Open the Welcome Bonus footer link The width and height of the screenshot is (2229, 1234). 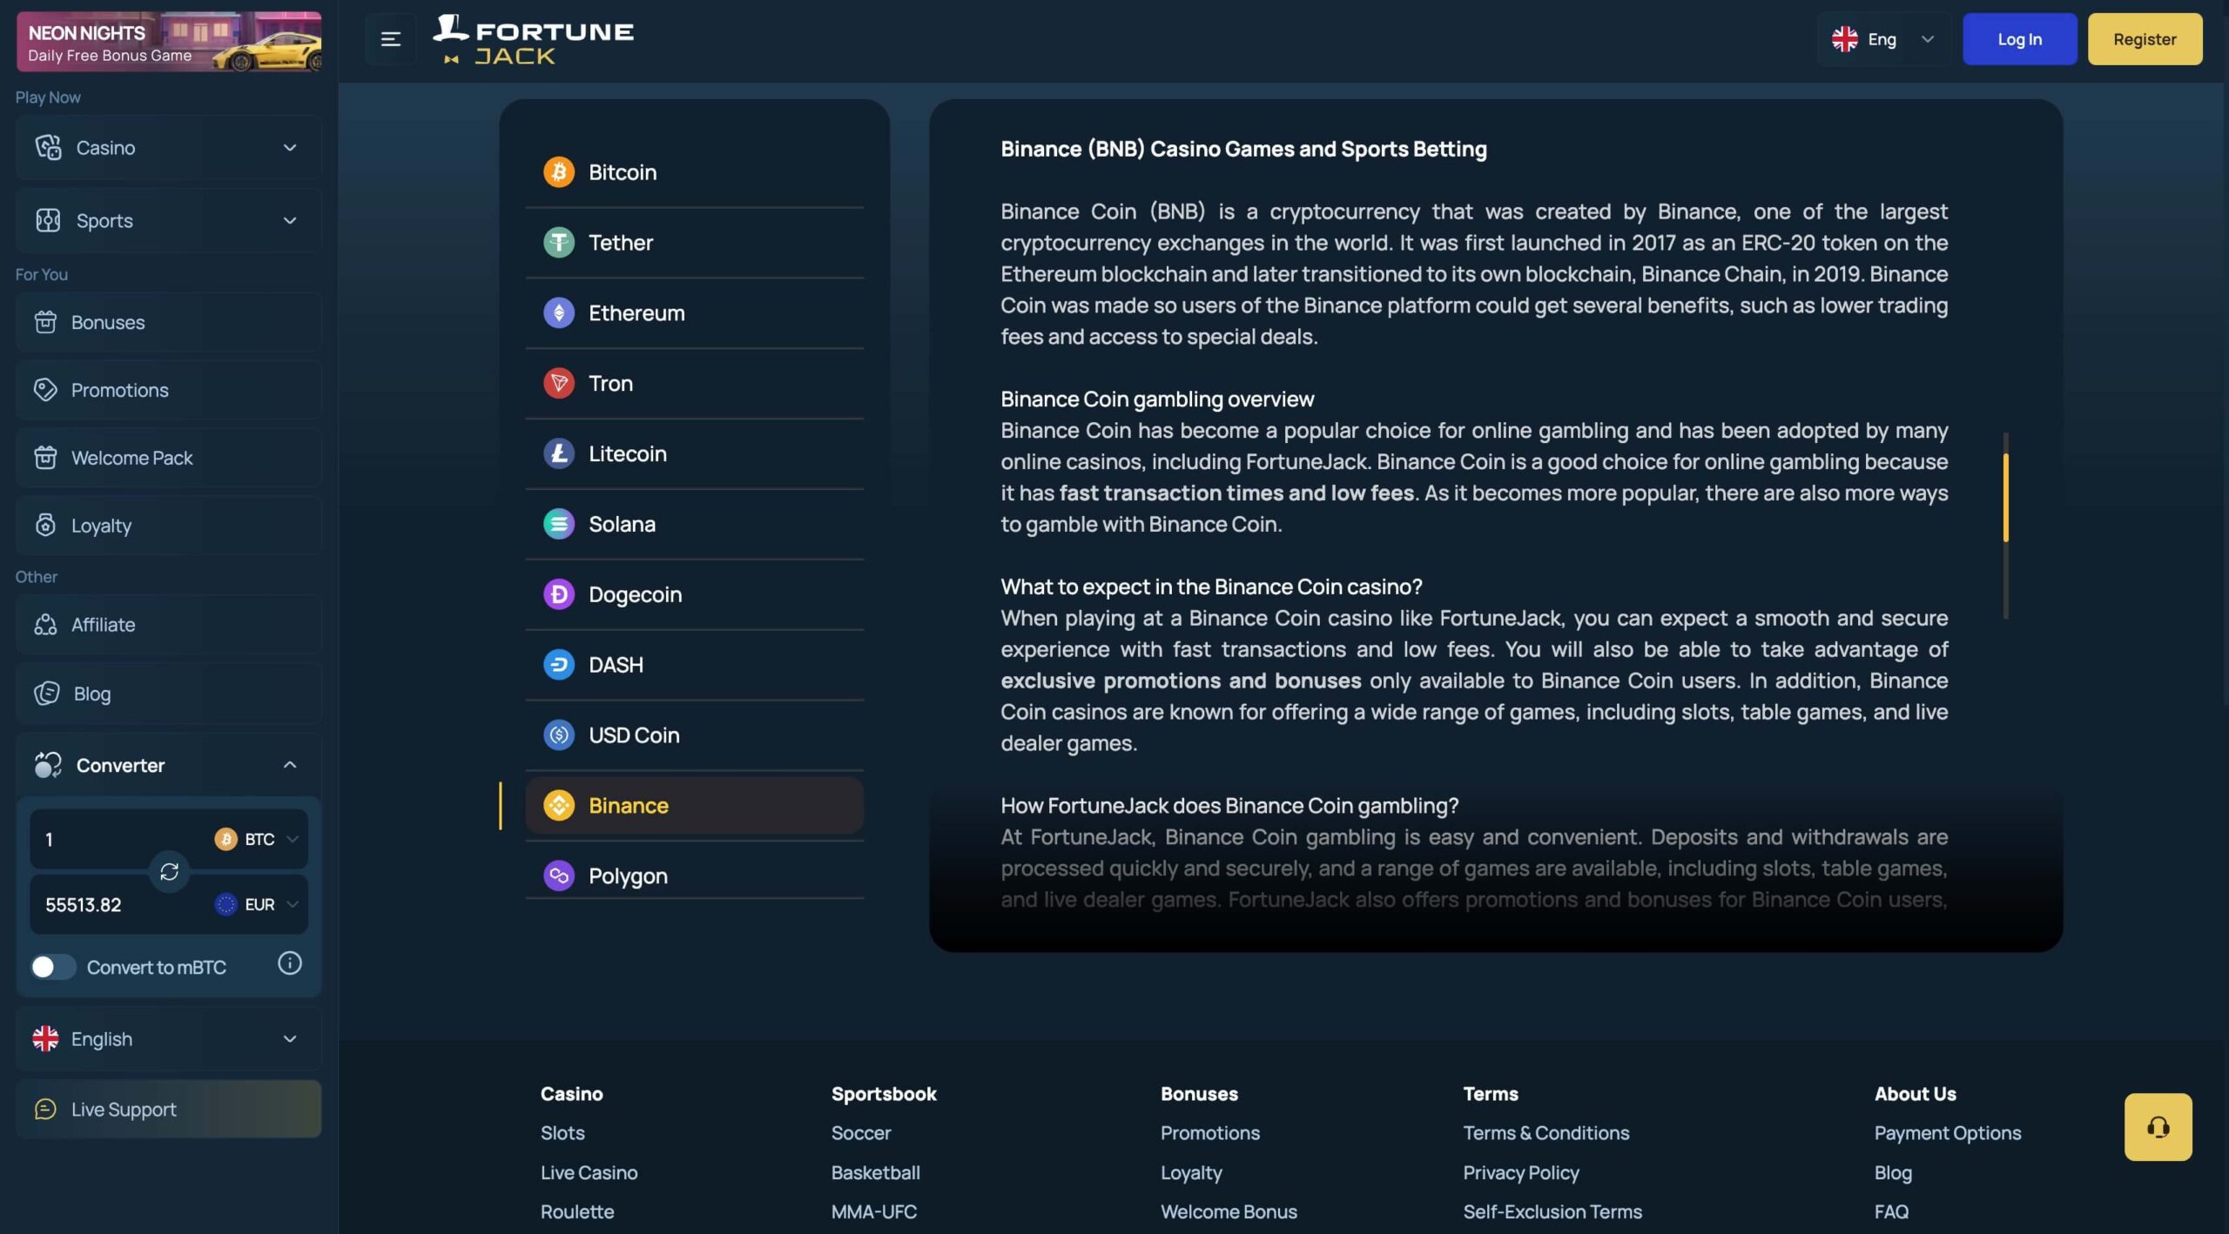point(1229,1211)
